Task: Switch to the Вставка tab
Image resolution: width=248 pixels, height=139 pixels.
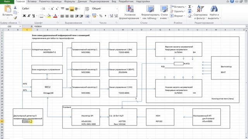Action: pyautogui.click(x=32, y=2)
